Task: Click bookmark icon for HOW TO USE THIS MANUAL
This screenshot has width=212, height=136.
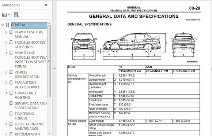Action: (11, 32)
